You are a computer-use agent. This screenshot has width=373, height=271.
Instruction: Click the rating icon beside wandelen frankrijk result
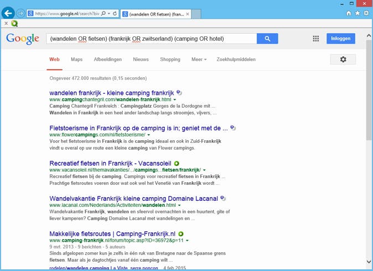tap(179, 93)
